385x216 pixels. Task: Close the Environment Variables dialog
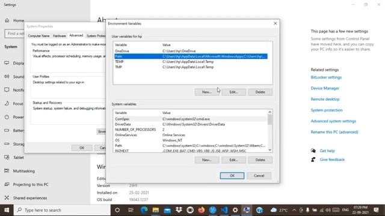276,23
